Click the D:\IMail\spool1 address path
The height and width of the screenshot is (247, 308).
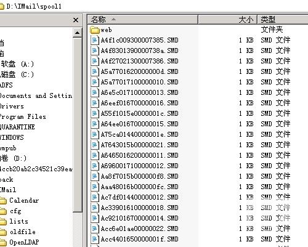34,6
